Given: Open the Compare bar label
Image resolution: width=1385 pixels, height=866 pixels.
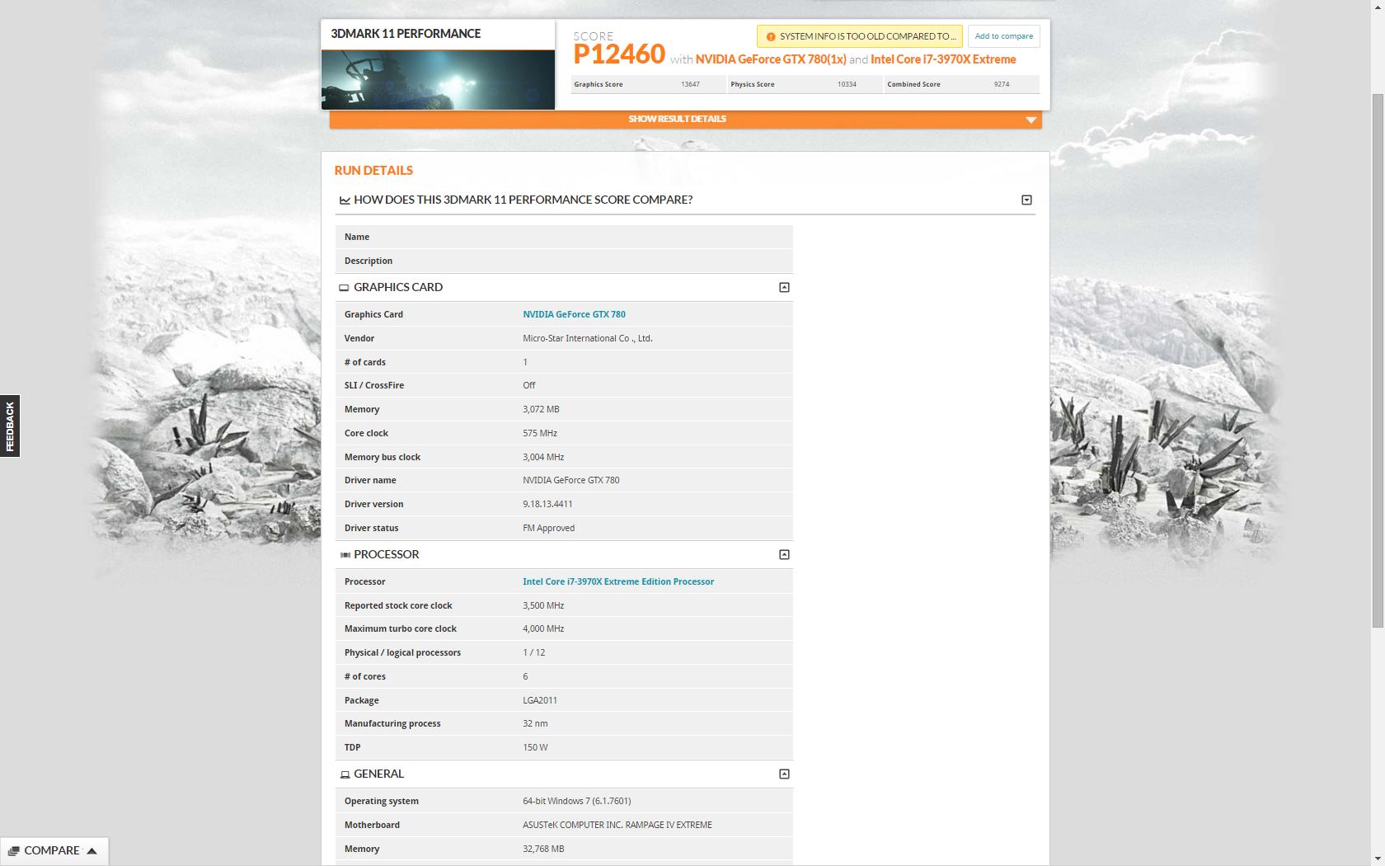Looking at the screenshot, I should pos(52,851).
